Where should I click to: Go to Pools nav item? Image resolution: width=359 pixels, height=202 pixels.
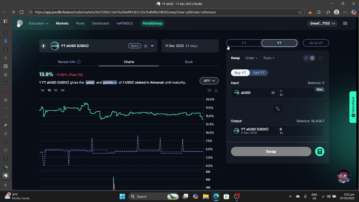tap(80, 23)
